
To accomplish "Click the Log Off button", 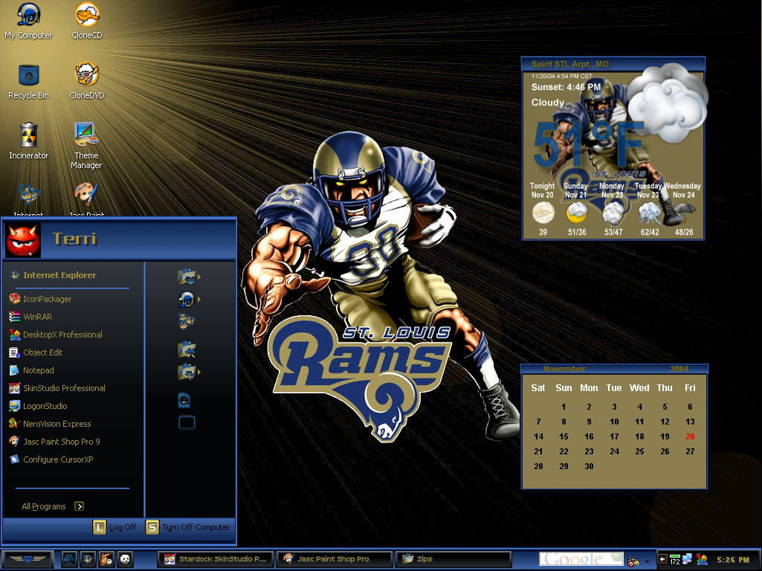I will 114,527.
